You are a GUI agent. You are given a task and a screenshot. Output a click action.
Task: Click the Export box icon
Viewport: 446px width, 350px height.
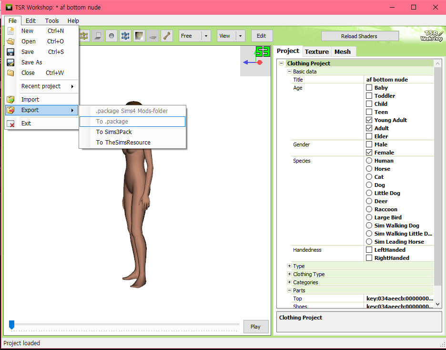tap(10, 110)
